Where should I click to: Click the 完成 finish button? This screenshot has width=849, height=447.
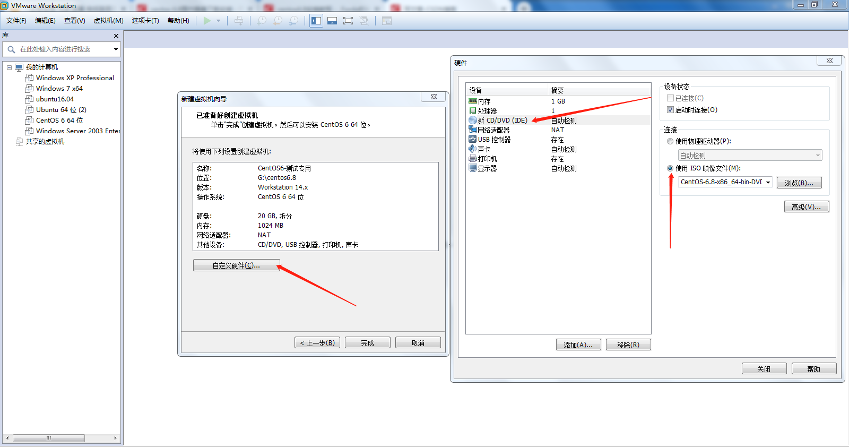point(367,343)
